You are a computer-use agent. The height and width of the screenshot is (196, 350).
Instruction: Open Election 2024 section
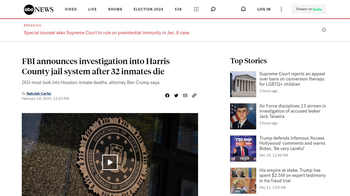(x=148, y=9)
